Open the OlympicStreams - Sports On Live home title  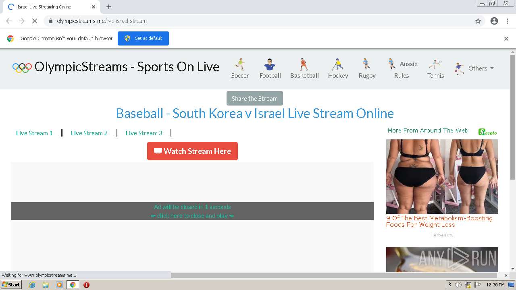[x=127, y=67]
